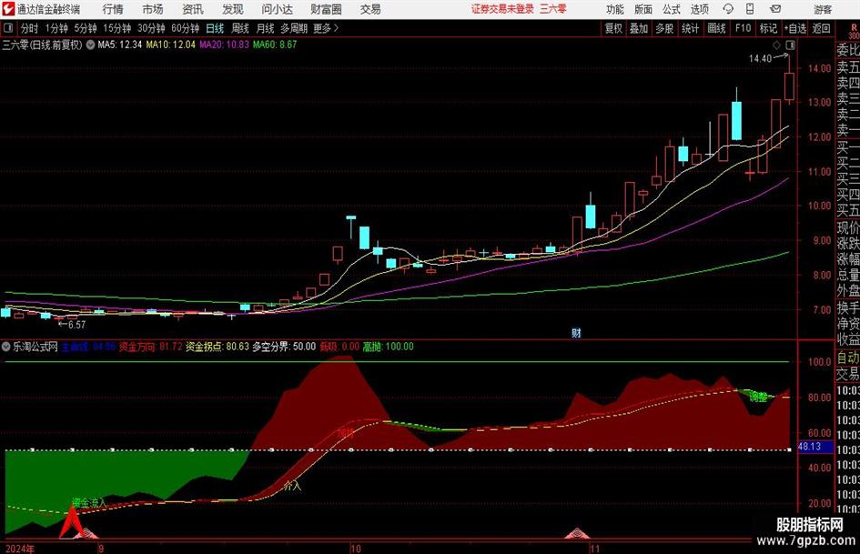Open the 选项 menu
Image resolution: width=860 pixels, height=554 pixels.
(x=700, y=9)
